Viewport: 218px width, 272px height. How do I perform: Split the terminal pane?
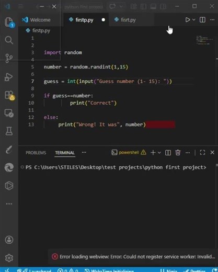[168, 153]
